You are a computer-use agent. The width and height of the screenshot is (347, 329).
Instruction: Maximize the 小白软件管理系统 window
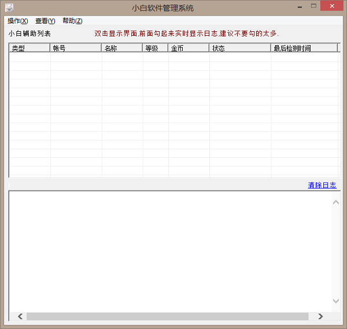point(313,6)
